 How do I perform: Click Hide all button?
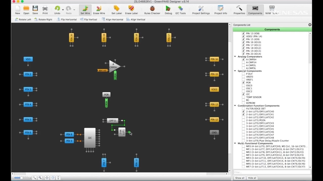(252, 178)
